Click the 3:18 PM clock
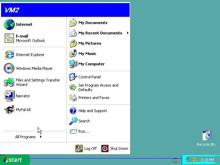Screen dimensions: 220x165 pyautogui.click(x=207, y=160)
